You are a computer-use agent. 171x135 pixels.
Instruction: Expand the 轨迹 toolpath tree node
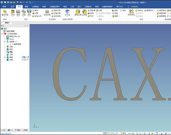pos(5,57)
